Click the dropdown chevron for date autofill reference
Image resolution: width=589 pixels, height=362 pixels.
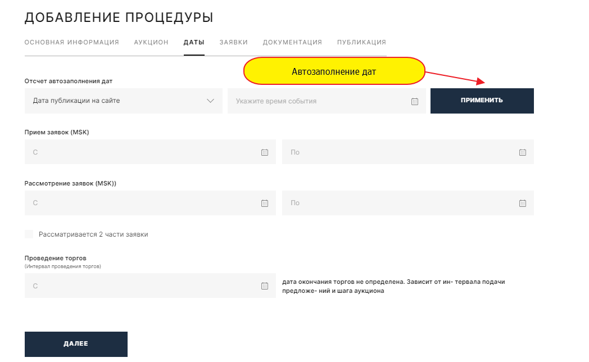click(x=211, y=101)
